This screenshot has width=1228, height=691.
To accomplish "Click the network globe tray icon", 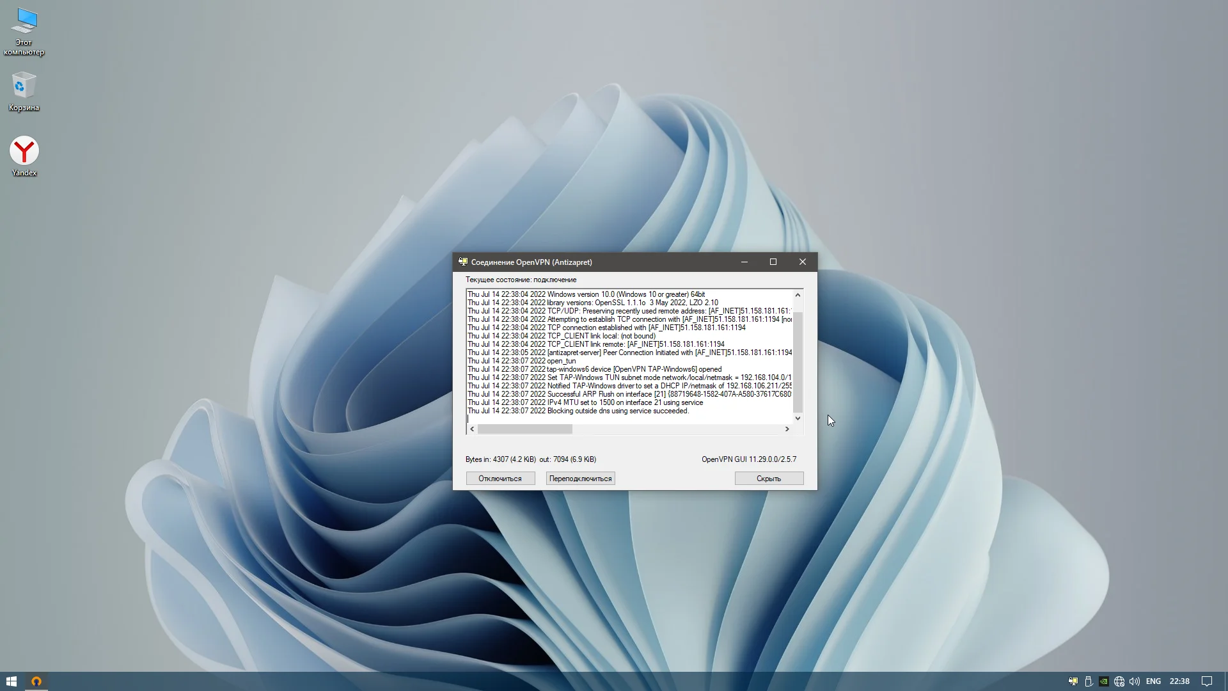I will tap(1119, 681).
